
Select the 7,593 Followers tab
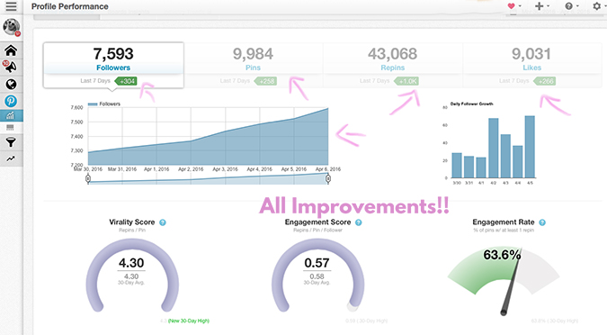113,65
